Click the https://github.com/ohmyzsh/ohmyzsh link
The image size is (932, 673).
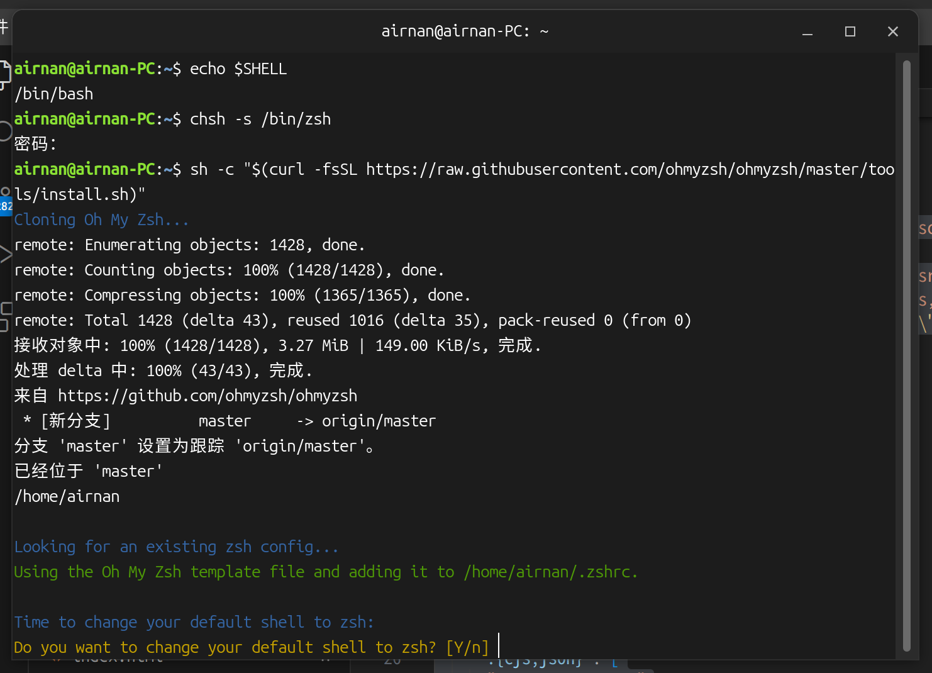point(208,396)
